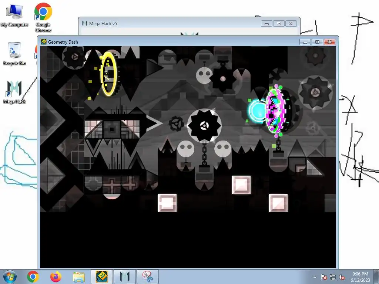Open the Snipping Tool taskbar button
Viewport: 379px width, 284px height.
pyautogui.click(x=148, y=277)
